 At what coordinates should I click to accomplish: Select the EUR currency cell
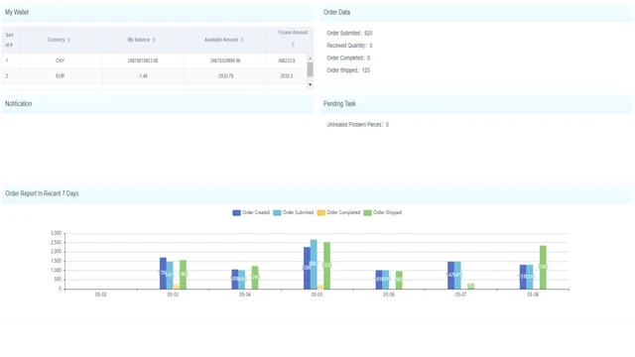(60, 76)
